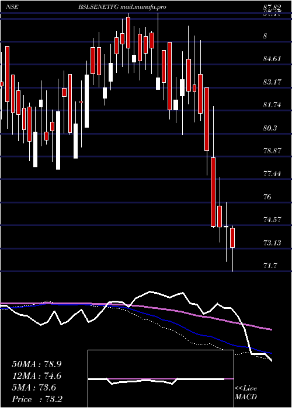Image resolution: width=292 pixels, height=408 pixels.
Task: Select the 83.17 price level label
Action: [272, 82]
